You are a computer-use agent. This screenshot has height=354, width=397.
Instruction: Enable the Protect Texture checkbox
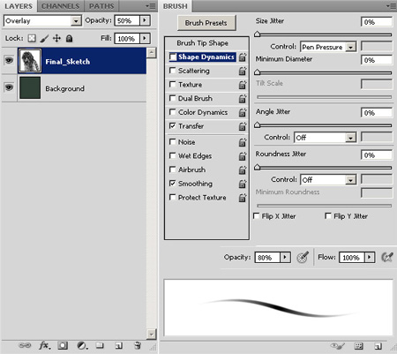pos(173,197)
